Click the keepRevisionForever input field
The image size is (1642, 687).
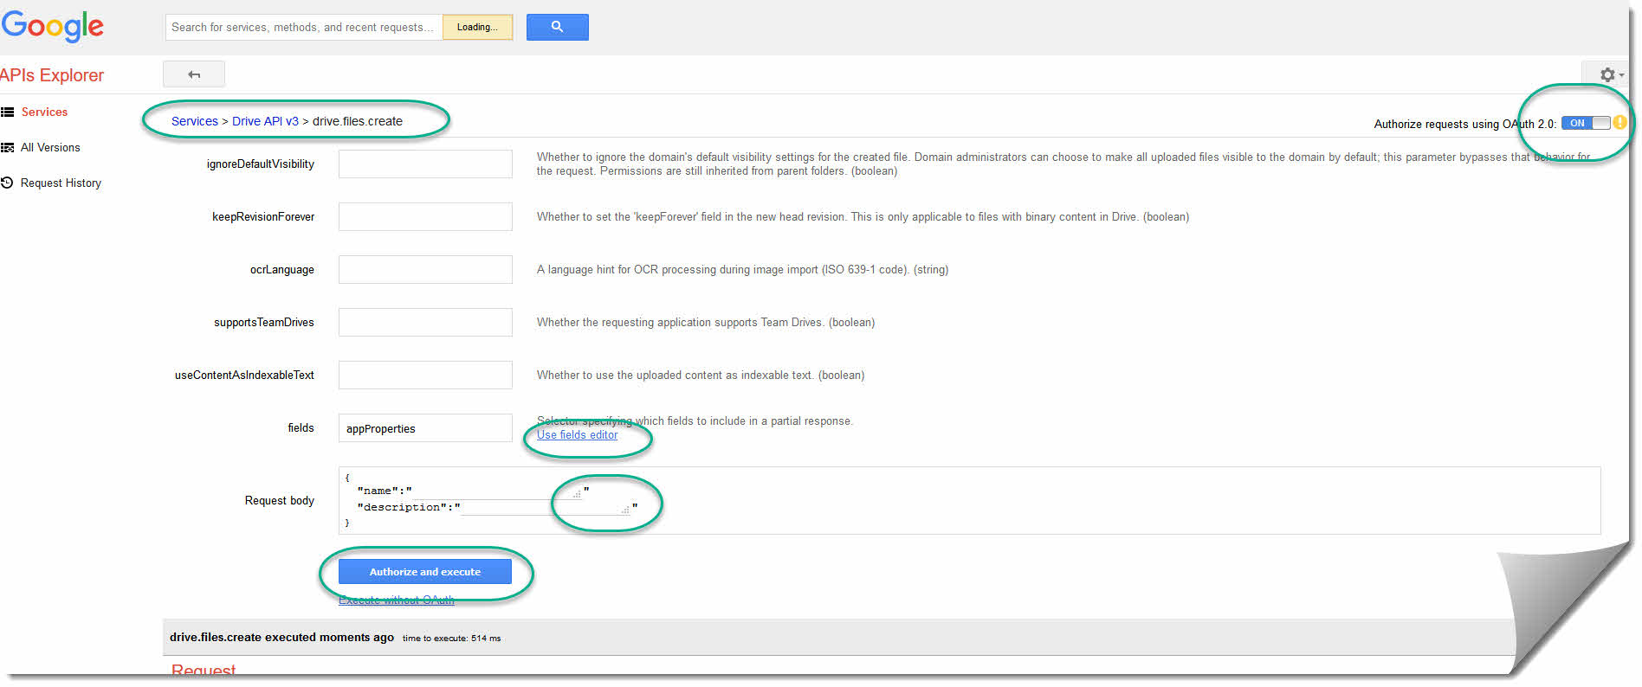425,217
